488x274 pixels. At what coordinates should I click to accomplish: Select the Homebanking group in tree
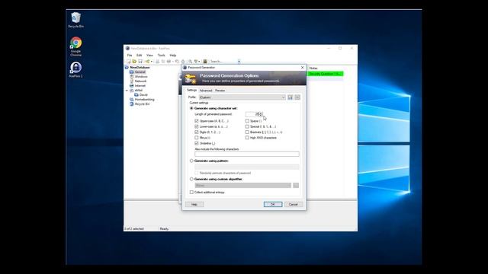pos(144,100)
